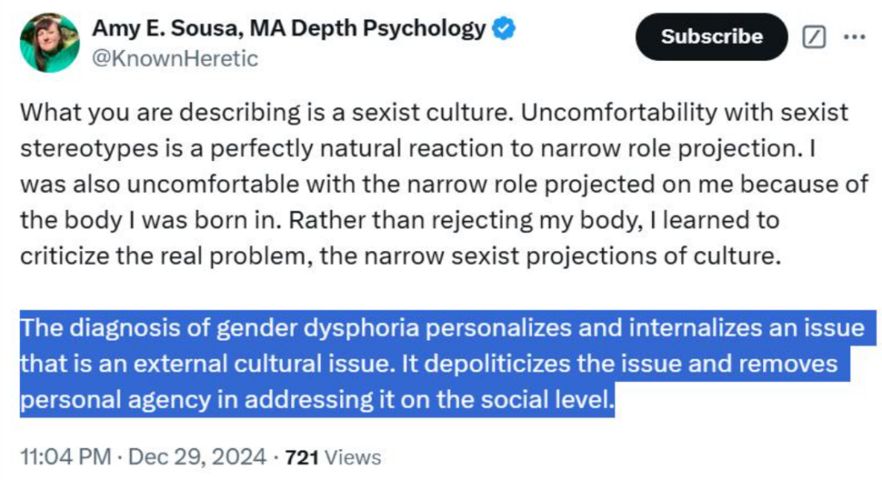Click the "MA Depth Psychology" title text
The height and width of the screenshot is (480, 882).
tap(368, 28)
